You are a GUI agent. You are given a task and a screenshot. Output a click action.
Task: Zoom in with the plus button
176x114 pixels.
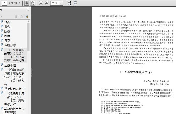47,3
